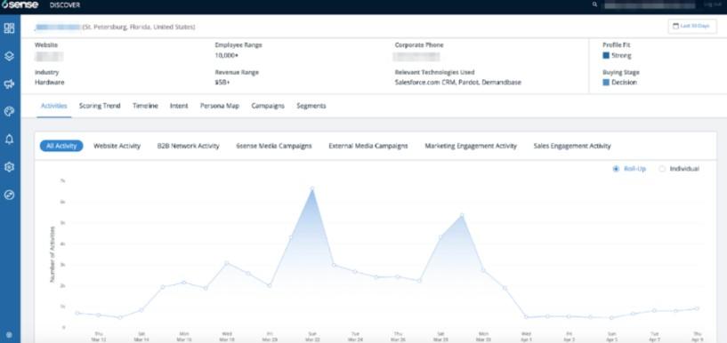Show B2B Network Activity filter
The height and width of the screenshot is (343, 727).
189,146
